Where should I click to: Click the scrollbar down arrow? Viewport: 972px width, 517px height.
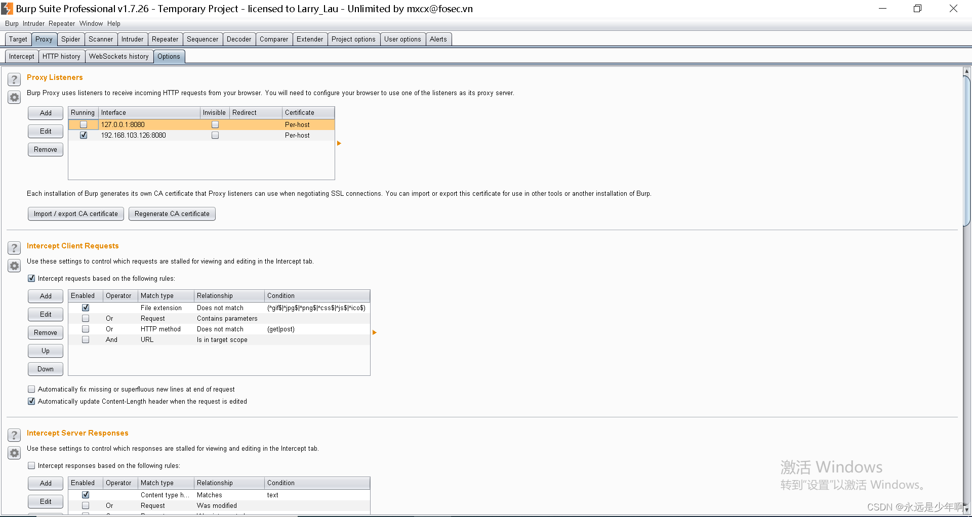click(966, 510)
